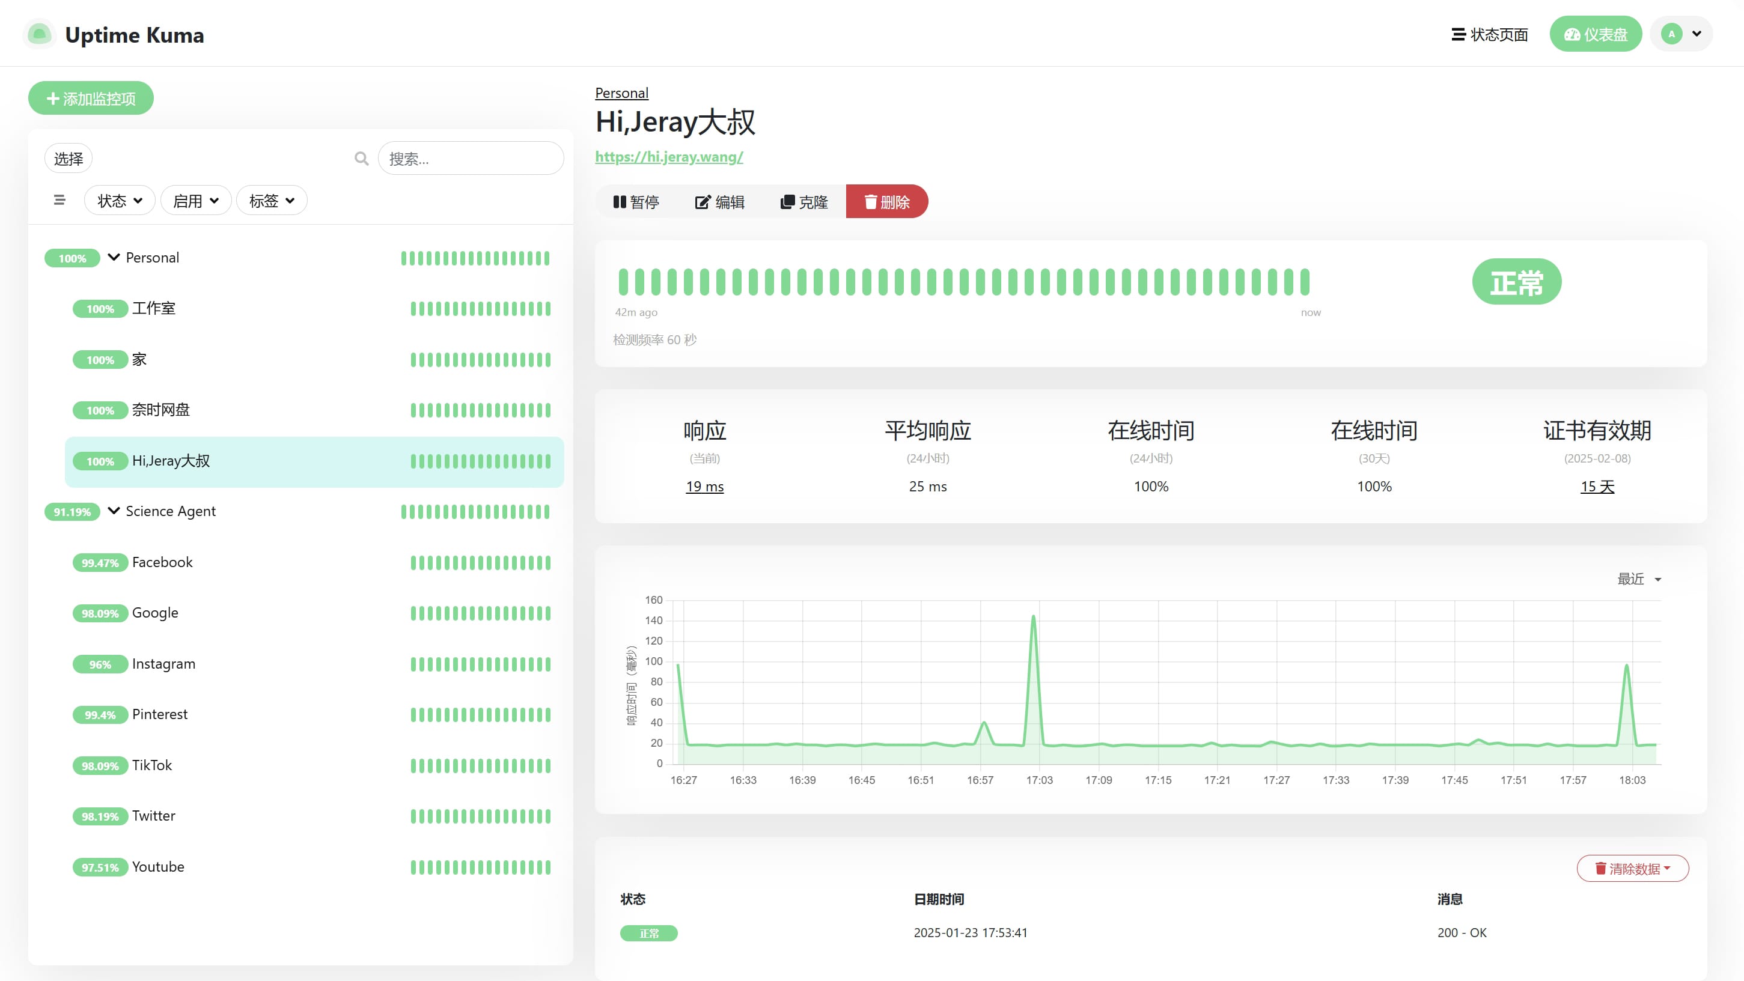Click the 2025-01-23 17:53:41 timestamp cell
Screen dimensions: 1744x981
pyautogui.click(x=970, y=932)
